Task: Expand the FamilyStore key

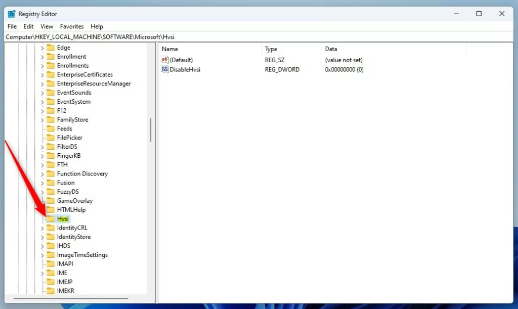Action: click(42, 120)
